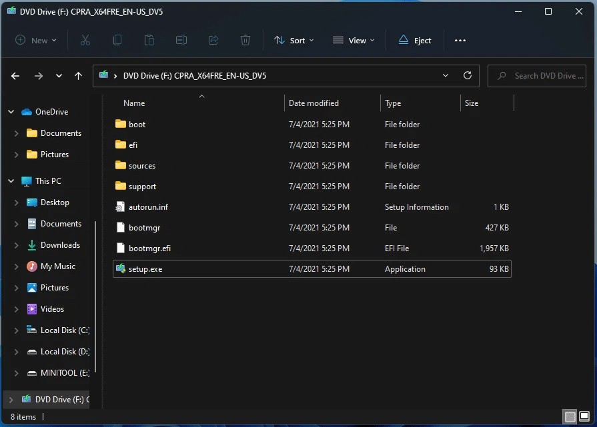This screenshot has height=427, width=597.
Task: Open the Sort dropdown
Action: (293, 40)
